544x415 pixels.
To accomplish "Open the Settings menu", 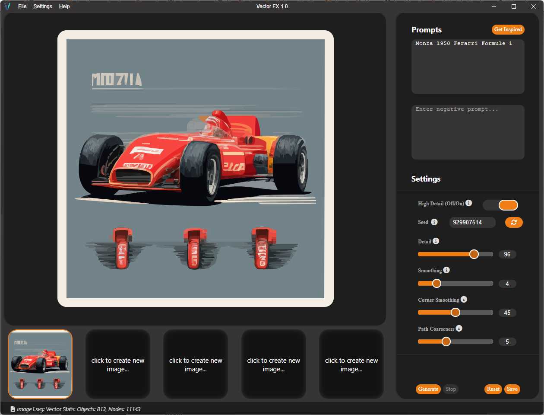I will click(x=43, y=6).
